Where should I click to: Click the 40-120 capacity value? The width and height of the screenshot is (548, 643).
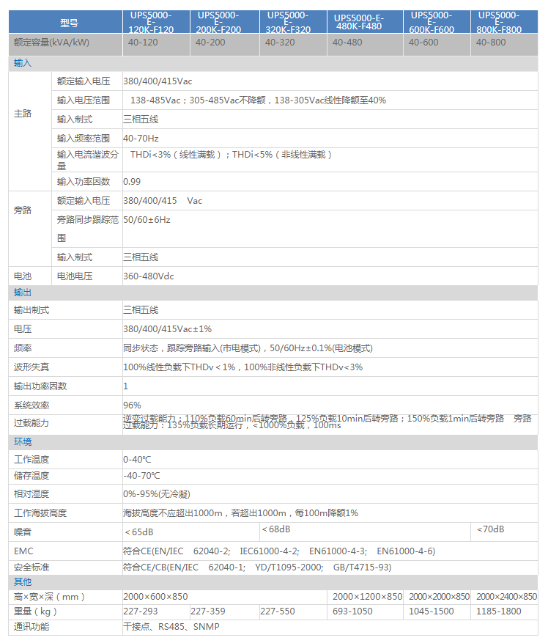pyautogui.click(x=143, y=43)
